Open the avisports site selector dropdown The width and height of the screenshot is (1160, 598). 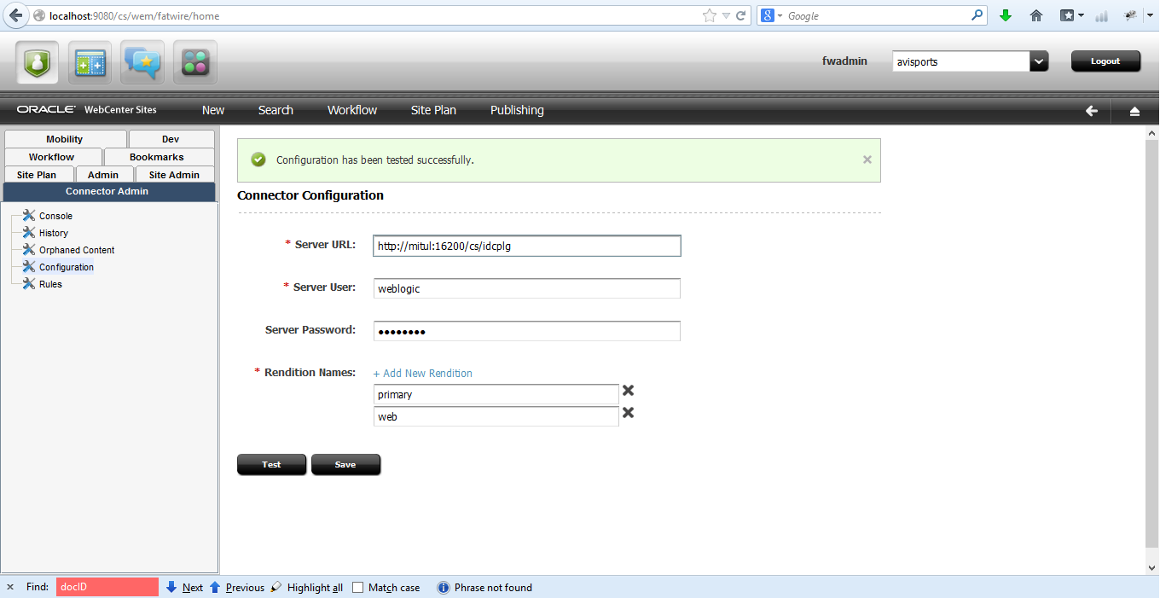coord(1039,61)
